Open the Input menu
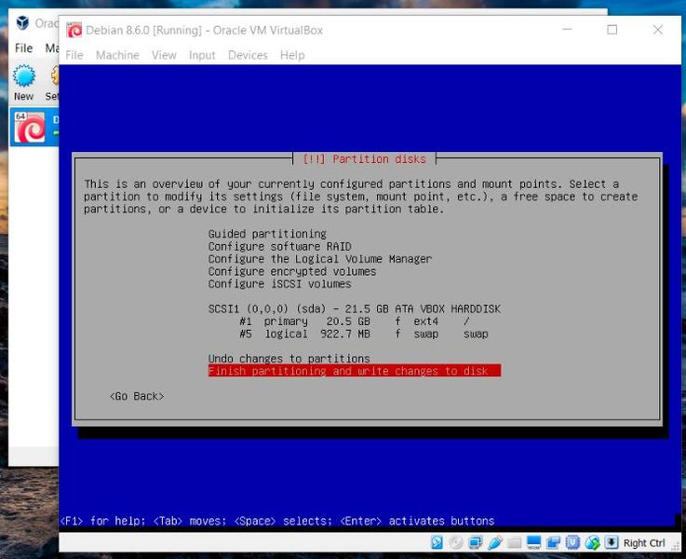 pos(202,55)
